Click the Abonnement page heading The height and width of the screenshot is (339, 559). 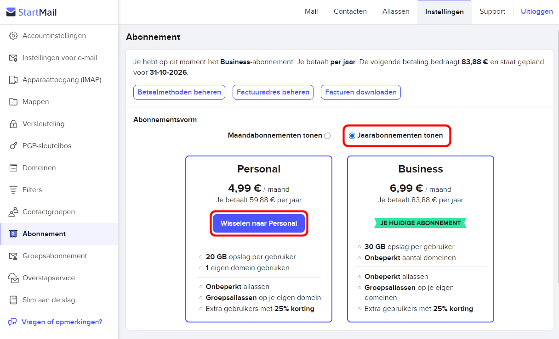153,37
